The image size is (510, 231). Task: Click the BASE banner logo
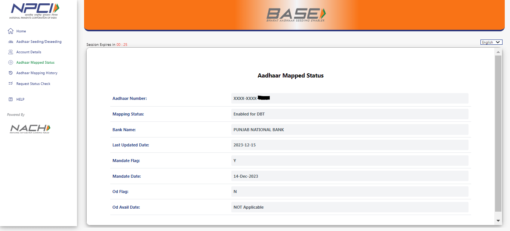click(296, 15)
